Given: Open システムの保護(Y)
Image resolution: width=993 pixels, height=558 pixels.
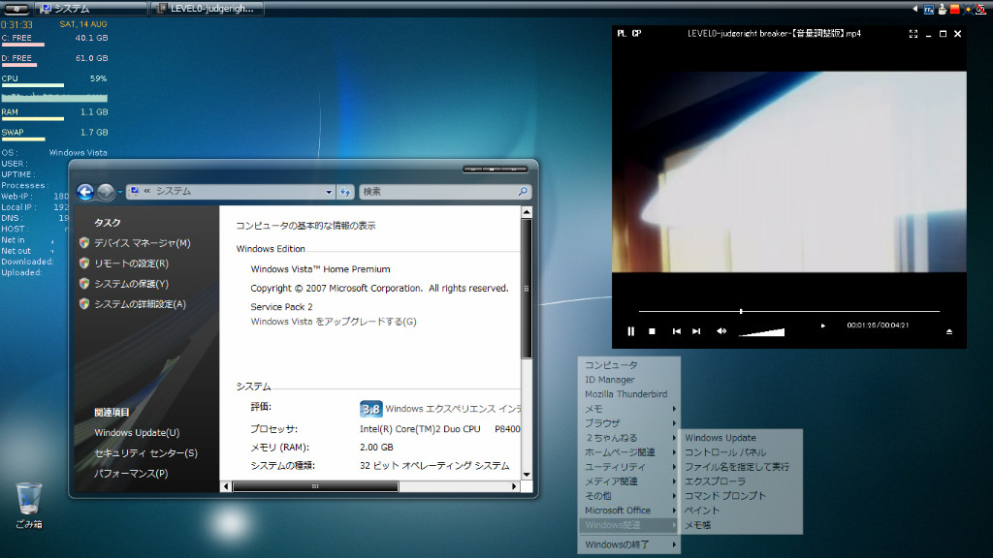Looking at the screenshot, I should click(x=131, y=284).
